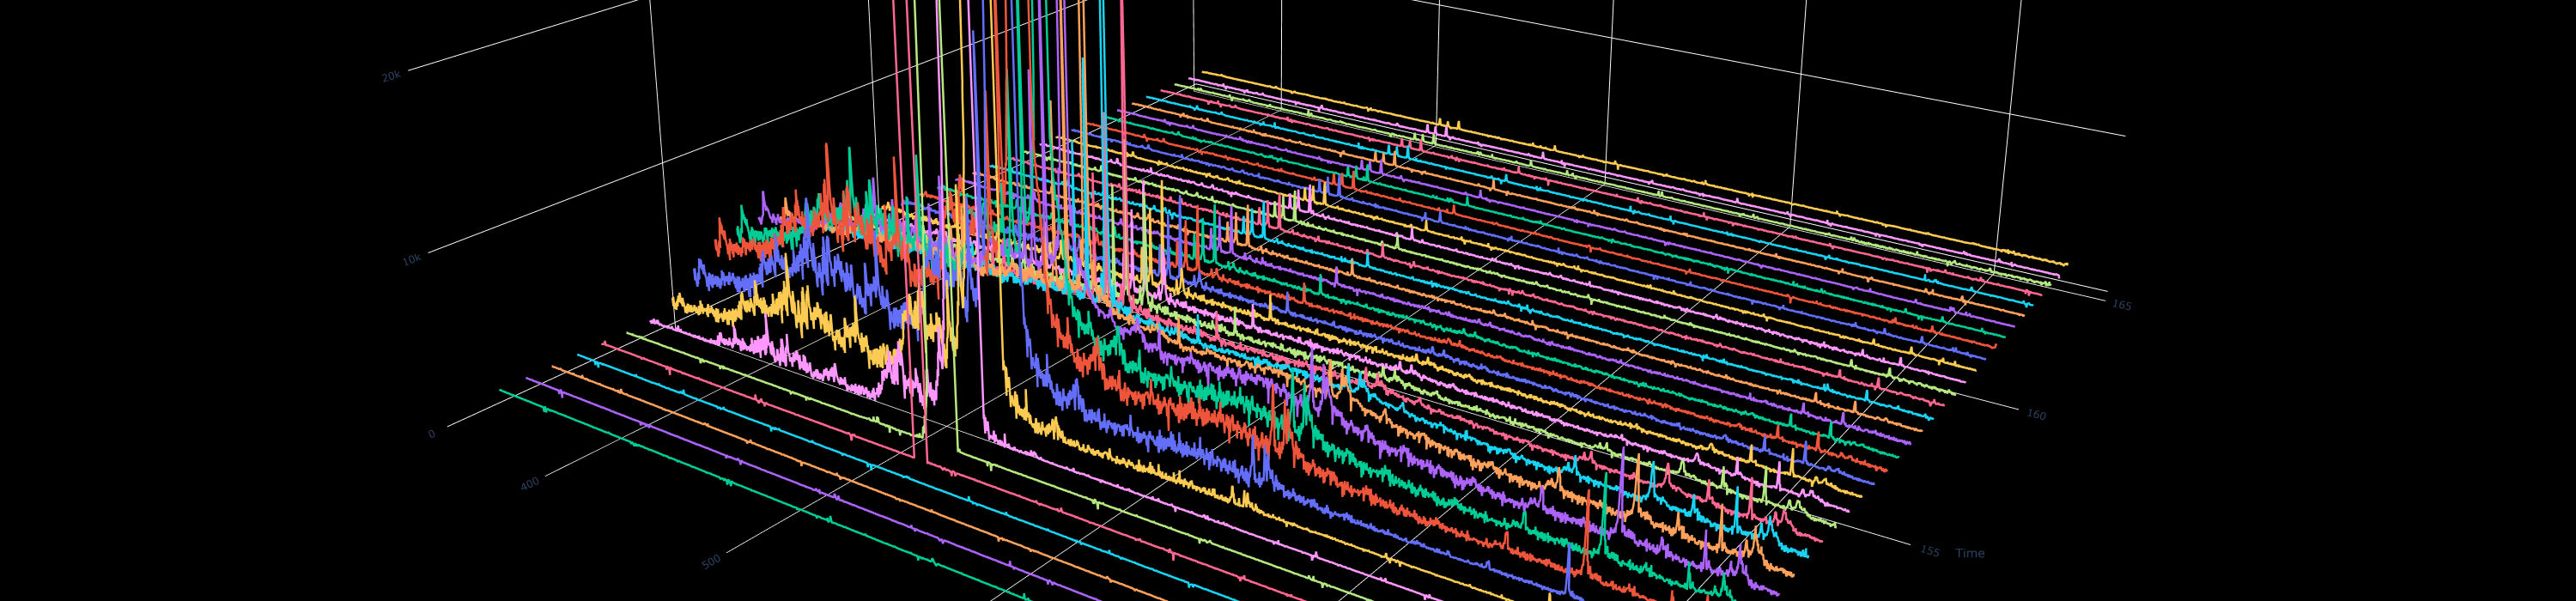
Task: Click the 400 axis tick label
Action: pyautogui.click(x=529, y=483)
